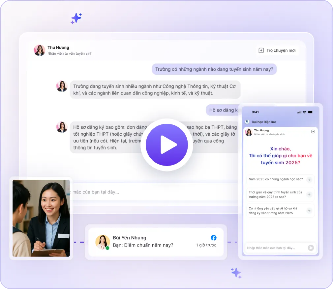Click the Wi-Fi icon in phone status bar
Screen dimensions: 333x289
(x=304, y=112)
